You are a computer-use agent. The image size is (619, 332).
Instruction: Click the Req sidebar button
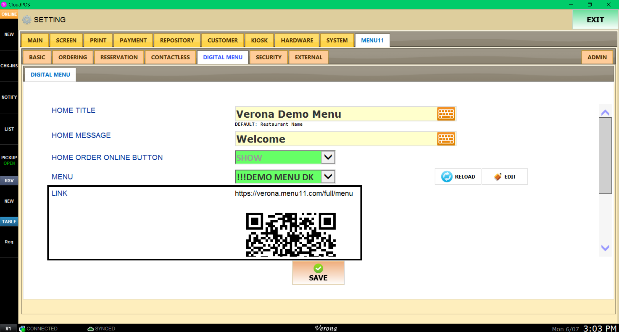tap(9, 242)
